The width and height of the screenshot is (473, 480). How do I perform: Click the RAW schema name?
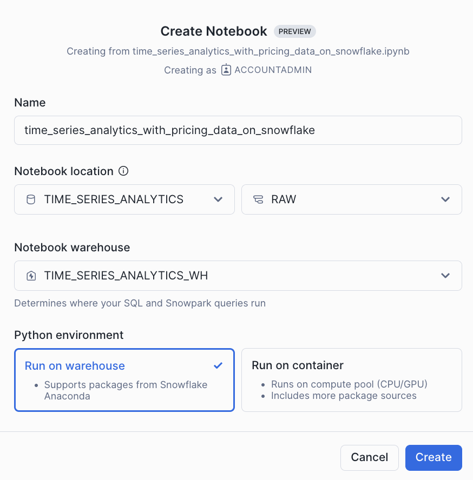coord(284,199)
